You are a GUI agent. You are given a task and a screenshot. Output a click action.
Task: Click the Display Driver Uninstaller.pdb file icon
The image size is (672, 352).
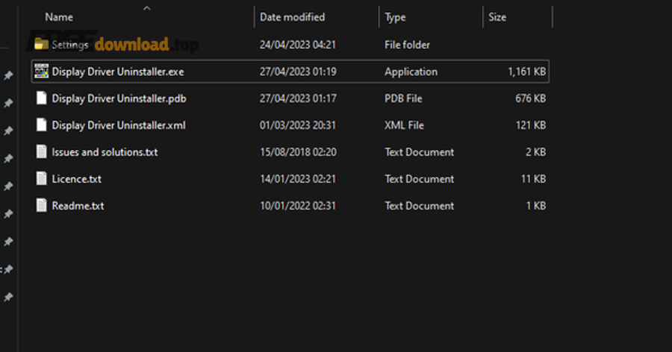[x=41, y=98]
